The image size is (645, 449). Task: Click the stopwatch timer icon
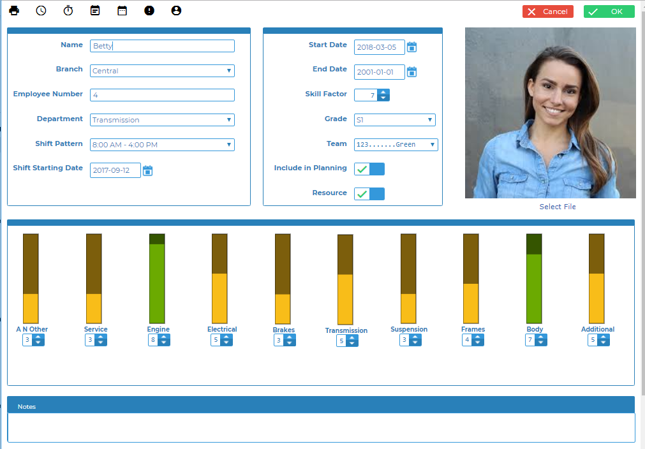point(68,11)
